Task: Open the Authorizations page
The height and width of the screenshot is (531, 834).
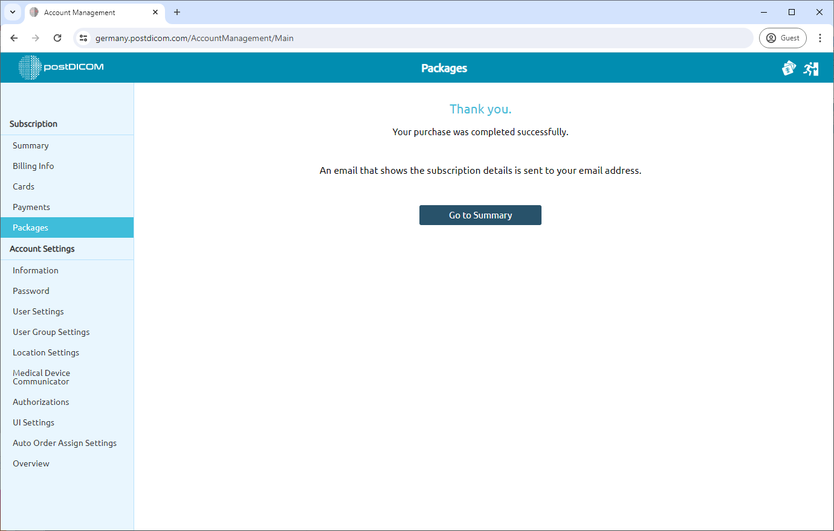Action: pos(40,402)
